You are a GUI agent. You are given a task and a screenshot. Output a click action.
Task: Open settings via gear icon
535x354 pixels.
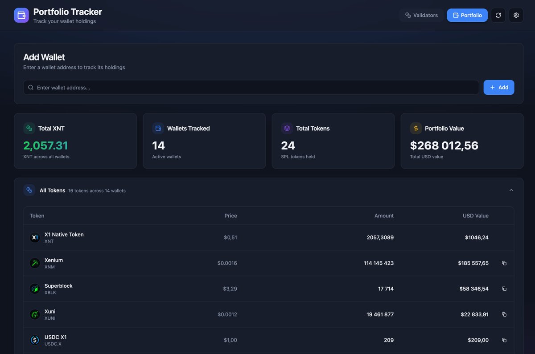point(516,15)
